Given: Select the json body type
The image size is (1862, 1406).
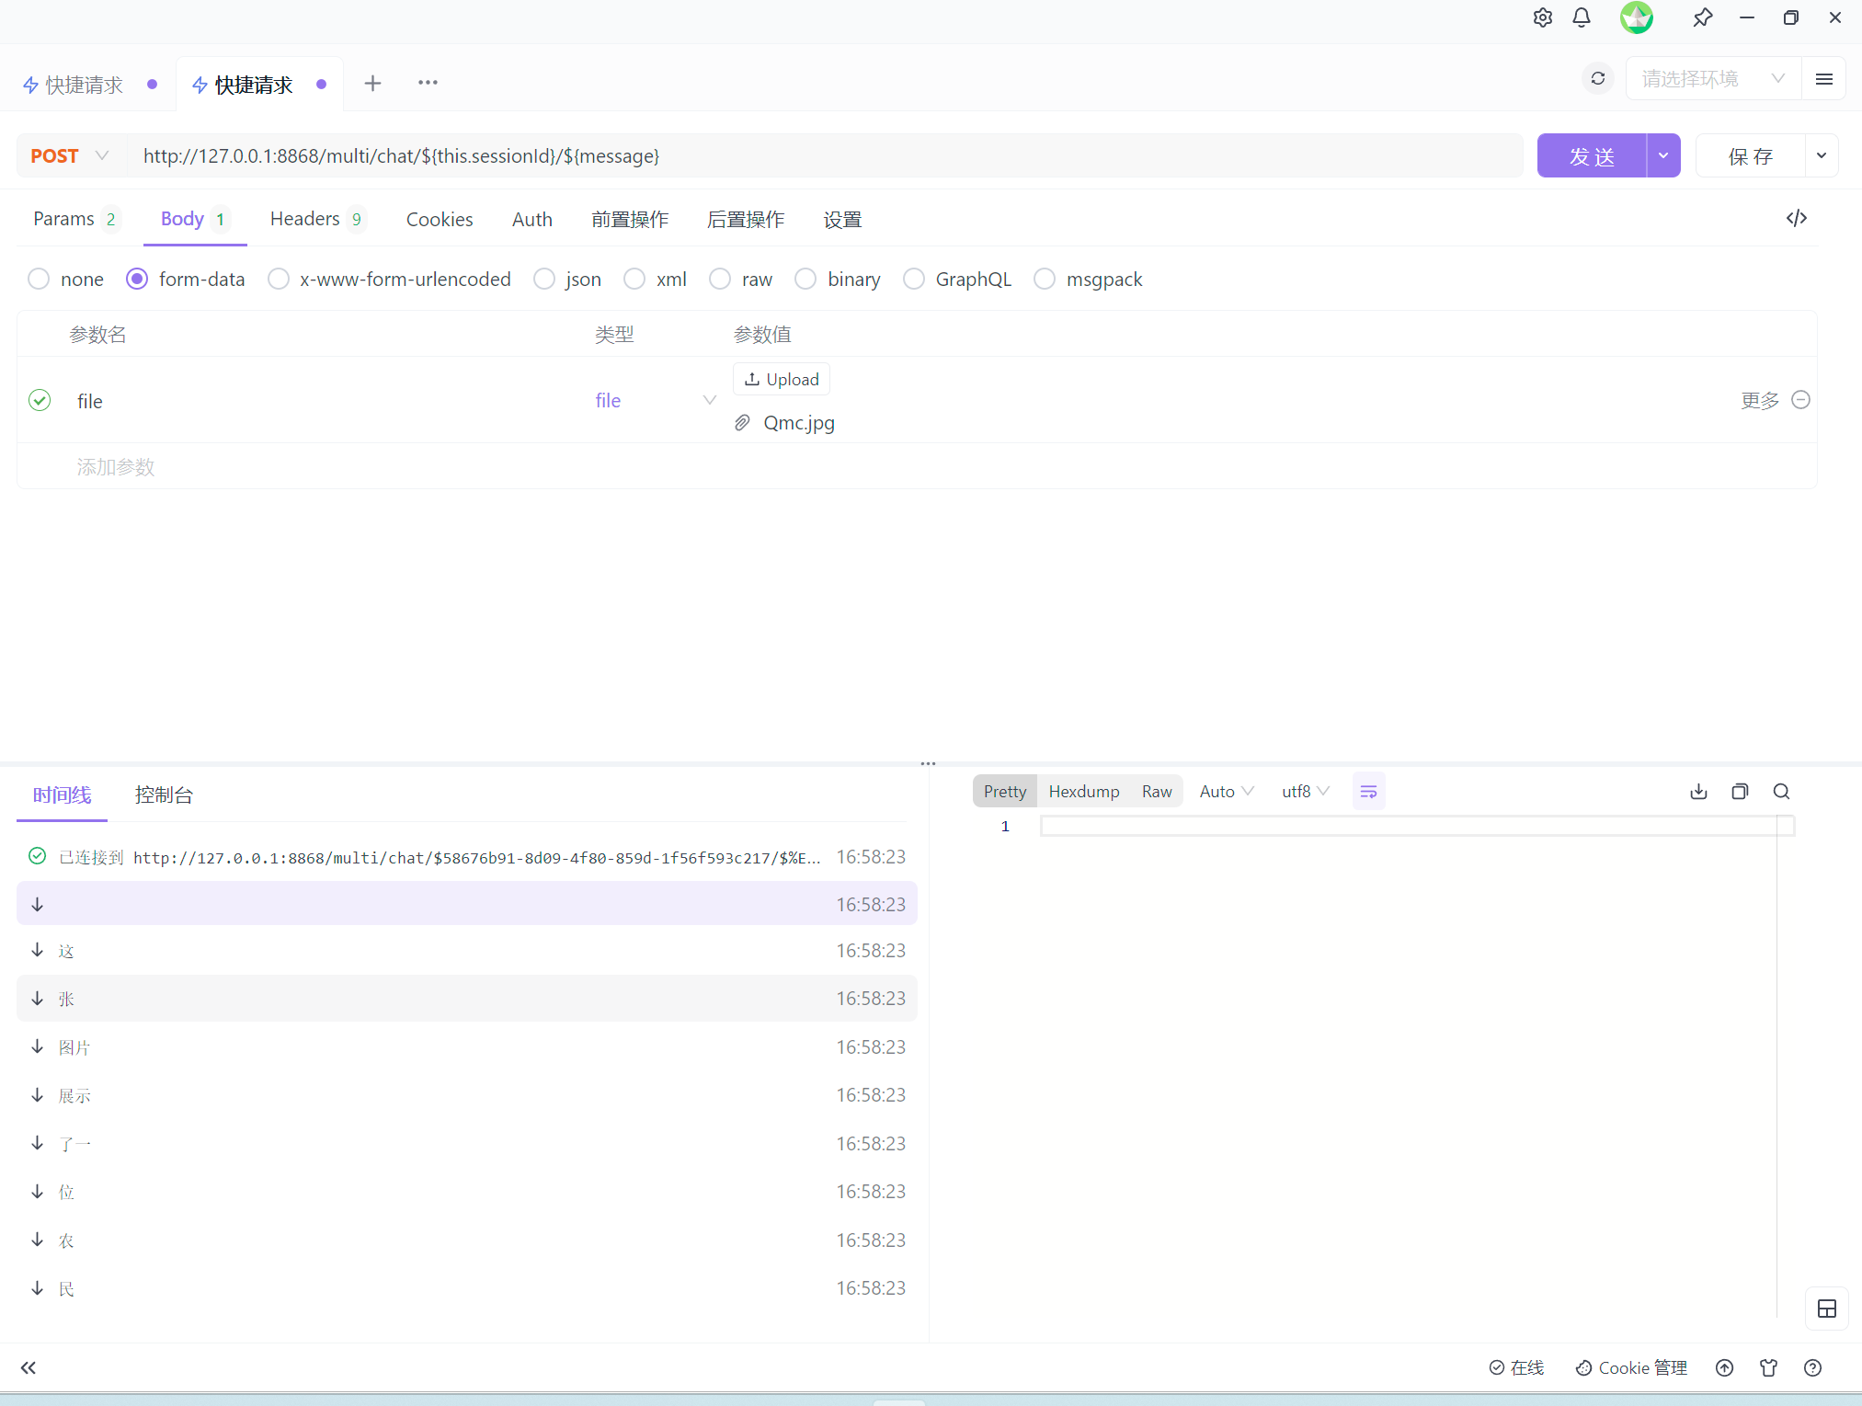Looking at the screenshot, I should pyautogui.click(x=544, y=279).
